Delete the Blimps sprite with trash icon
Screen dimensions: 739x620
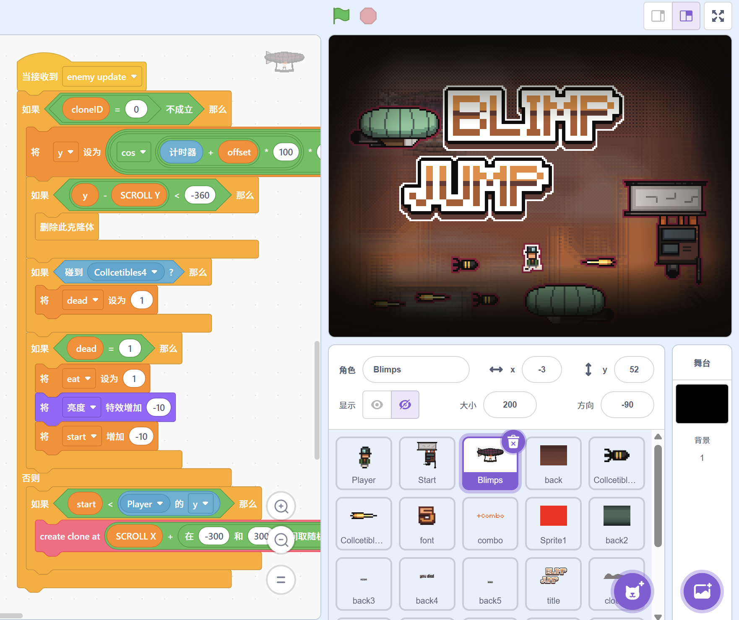pos(513,442)
